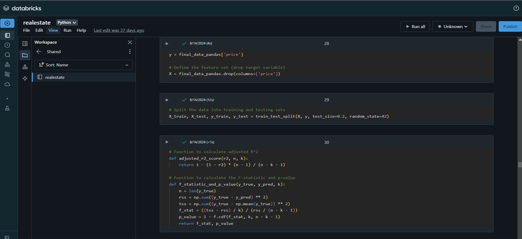This screenshot has width=522, height=239.
Task: Open the workspace folder browser icon
Action: 25,55
